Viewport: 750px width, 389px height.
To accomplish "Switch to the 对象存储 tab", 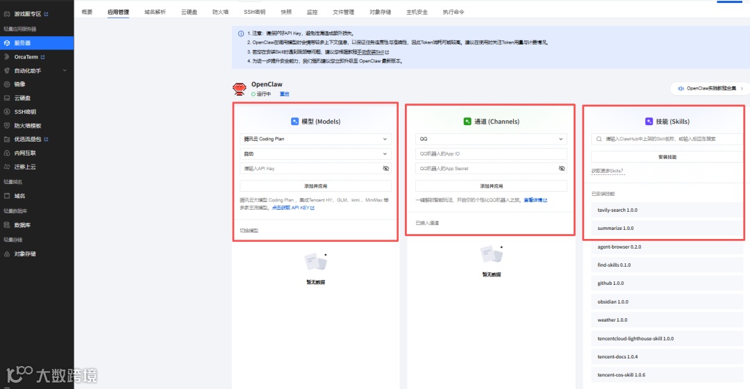I will tap(381, 12).
